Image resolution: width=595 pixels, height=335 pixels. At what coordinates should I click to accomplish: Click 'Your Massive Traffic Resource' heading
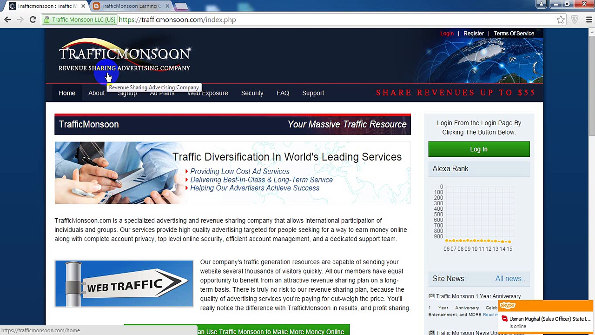click(x=347, y=124)
